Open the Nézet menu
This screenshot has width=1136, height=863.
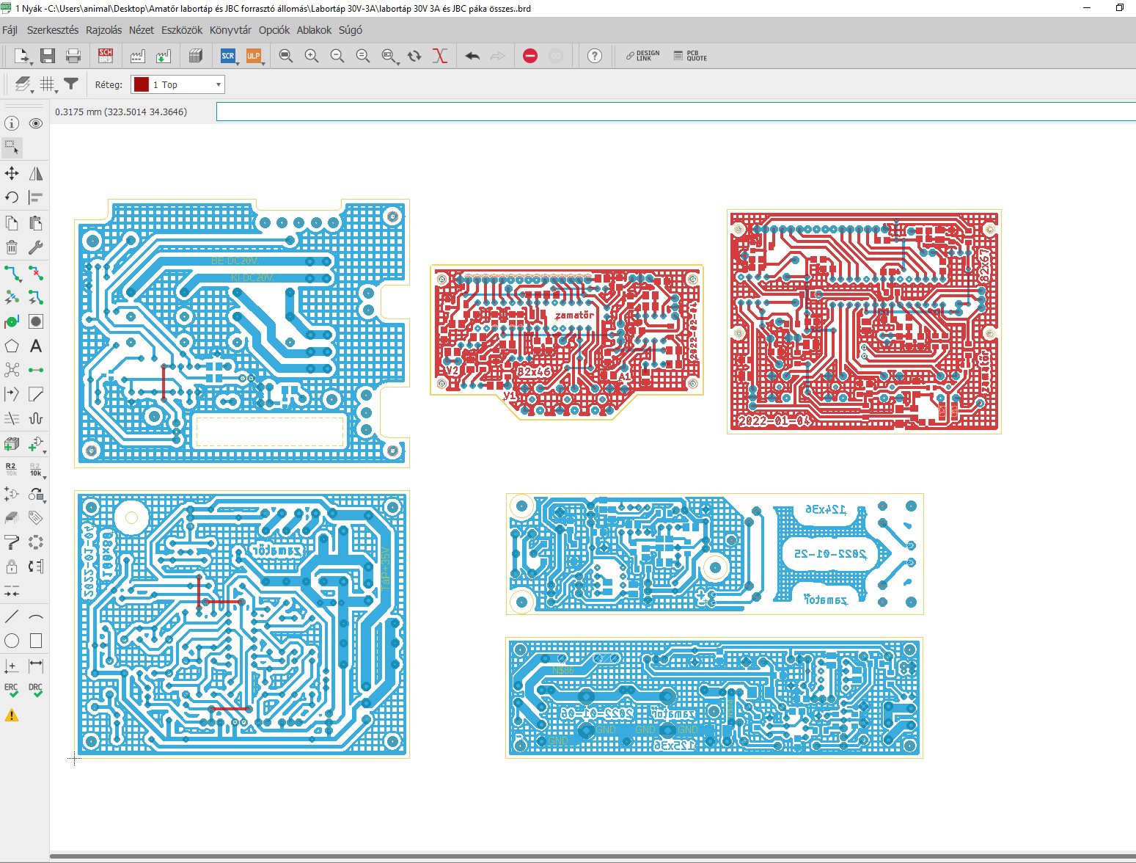point(142,30)
